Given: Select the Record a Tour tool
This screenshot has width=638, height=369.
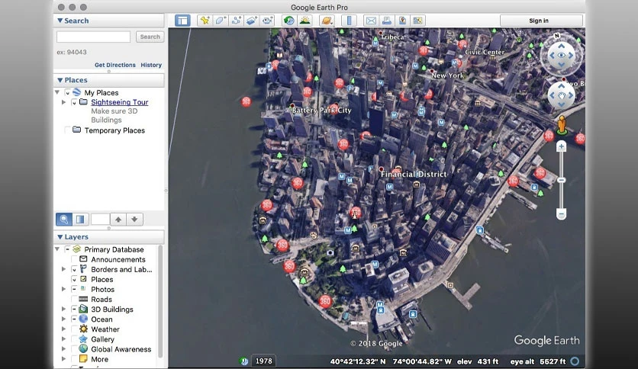Looking at the screenshot, I should (267, 21).
